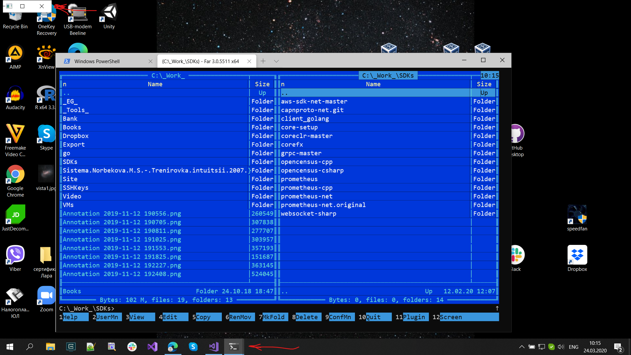Launch Skype from the taskbar
The width and height of the screenshot is (631, 355).
[x=193, y=346]
